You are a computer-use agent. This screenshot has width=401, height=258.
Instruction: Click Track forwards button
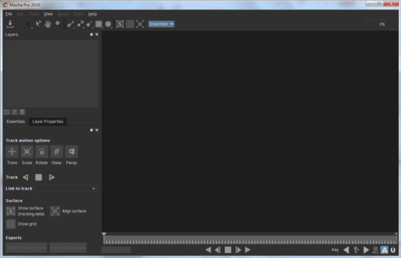pos(51,177)
